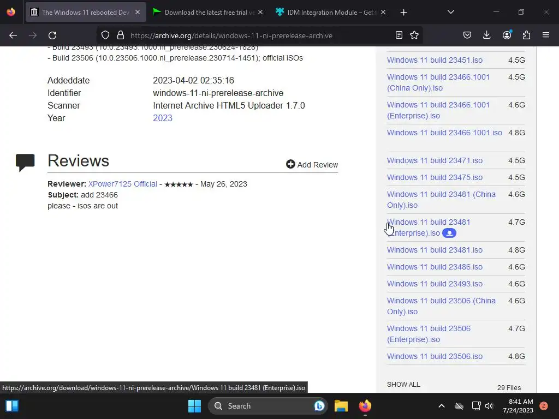Expand the list all tabs chevron
This screenshot has width=559, height=419.
pyautogui.click(x=450, y=13)
